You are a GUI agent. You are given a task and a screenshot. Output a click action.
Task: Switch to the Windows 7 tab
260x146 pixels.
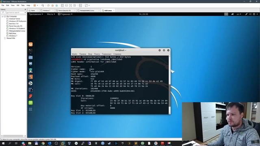47,11
